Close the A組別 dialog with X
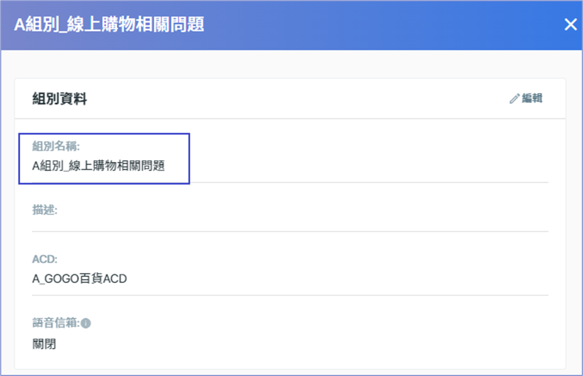 point(570,25)
